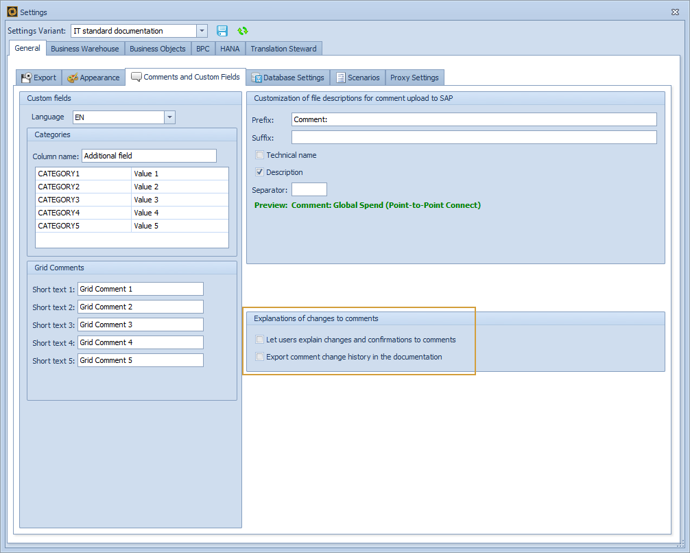Close the Settings dialog window
This screenshot has width=690, height=553.
(674, 12)
